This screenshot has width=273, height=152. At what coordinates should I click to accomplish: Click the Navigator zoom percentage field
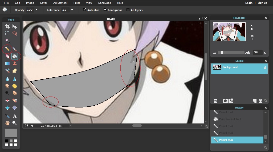click(257, 53)
